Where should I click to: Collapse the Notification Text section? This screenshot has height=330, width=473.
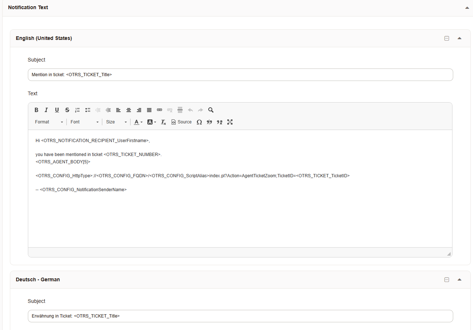point(467,8)
